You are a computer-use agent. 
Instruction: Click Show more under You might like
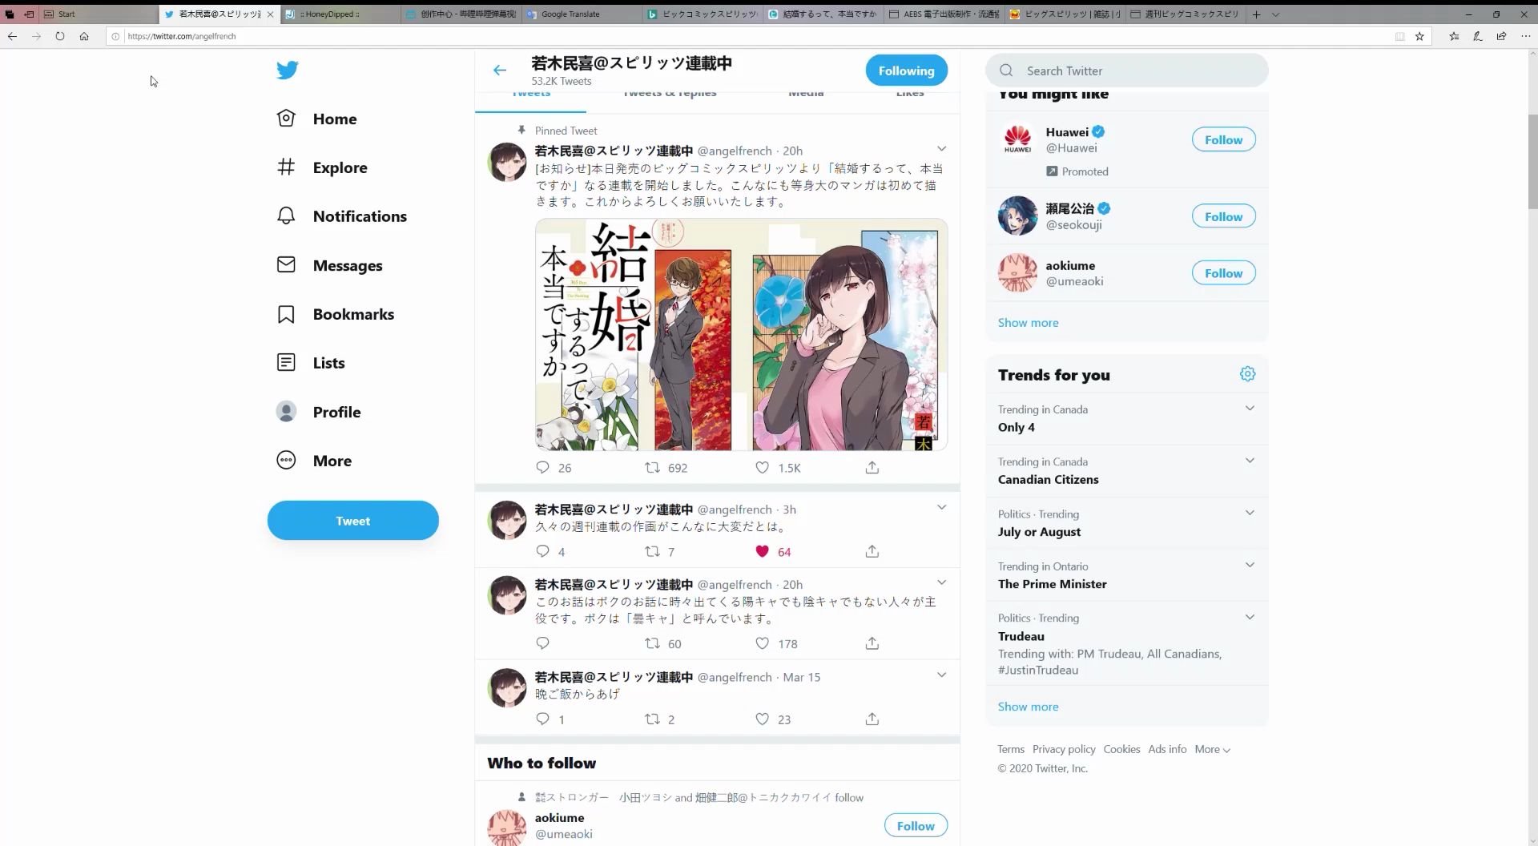click(x=1028, y=323)
